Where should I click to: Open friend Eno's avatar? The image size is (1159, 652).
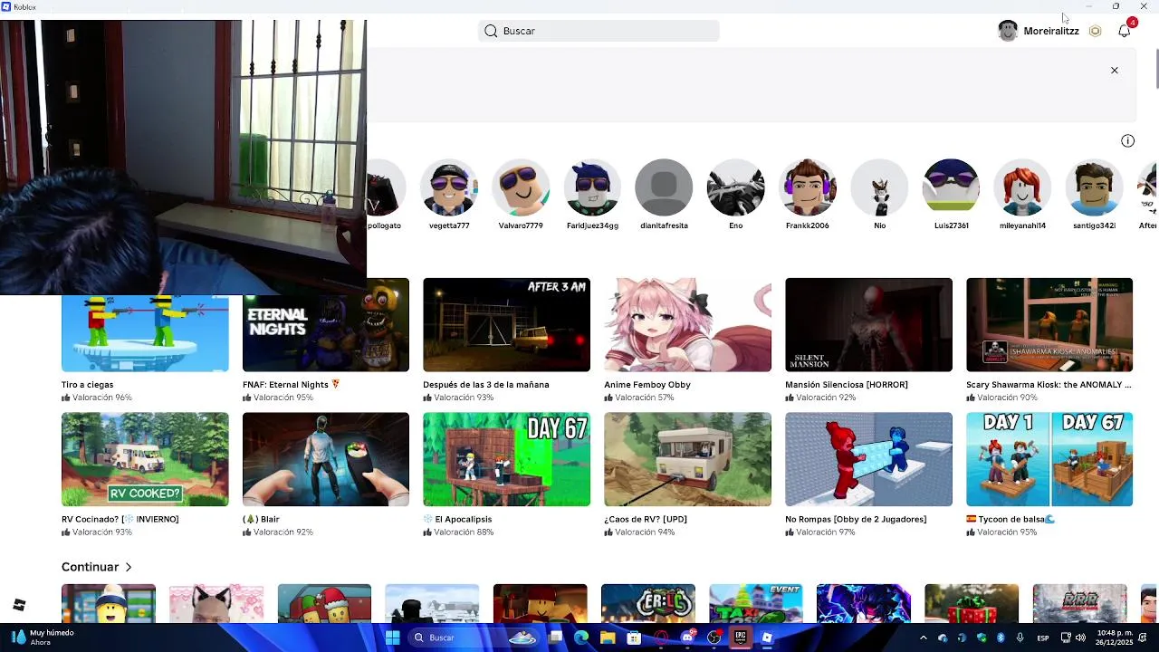735,187
